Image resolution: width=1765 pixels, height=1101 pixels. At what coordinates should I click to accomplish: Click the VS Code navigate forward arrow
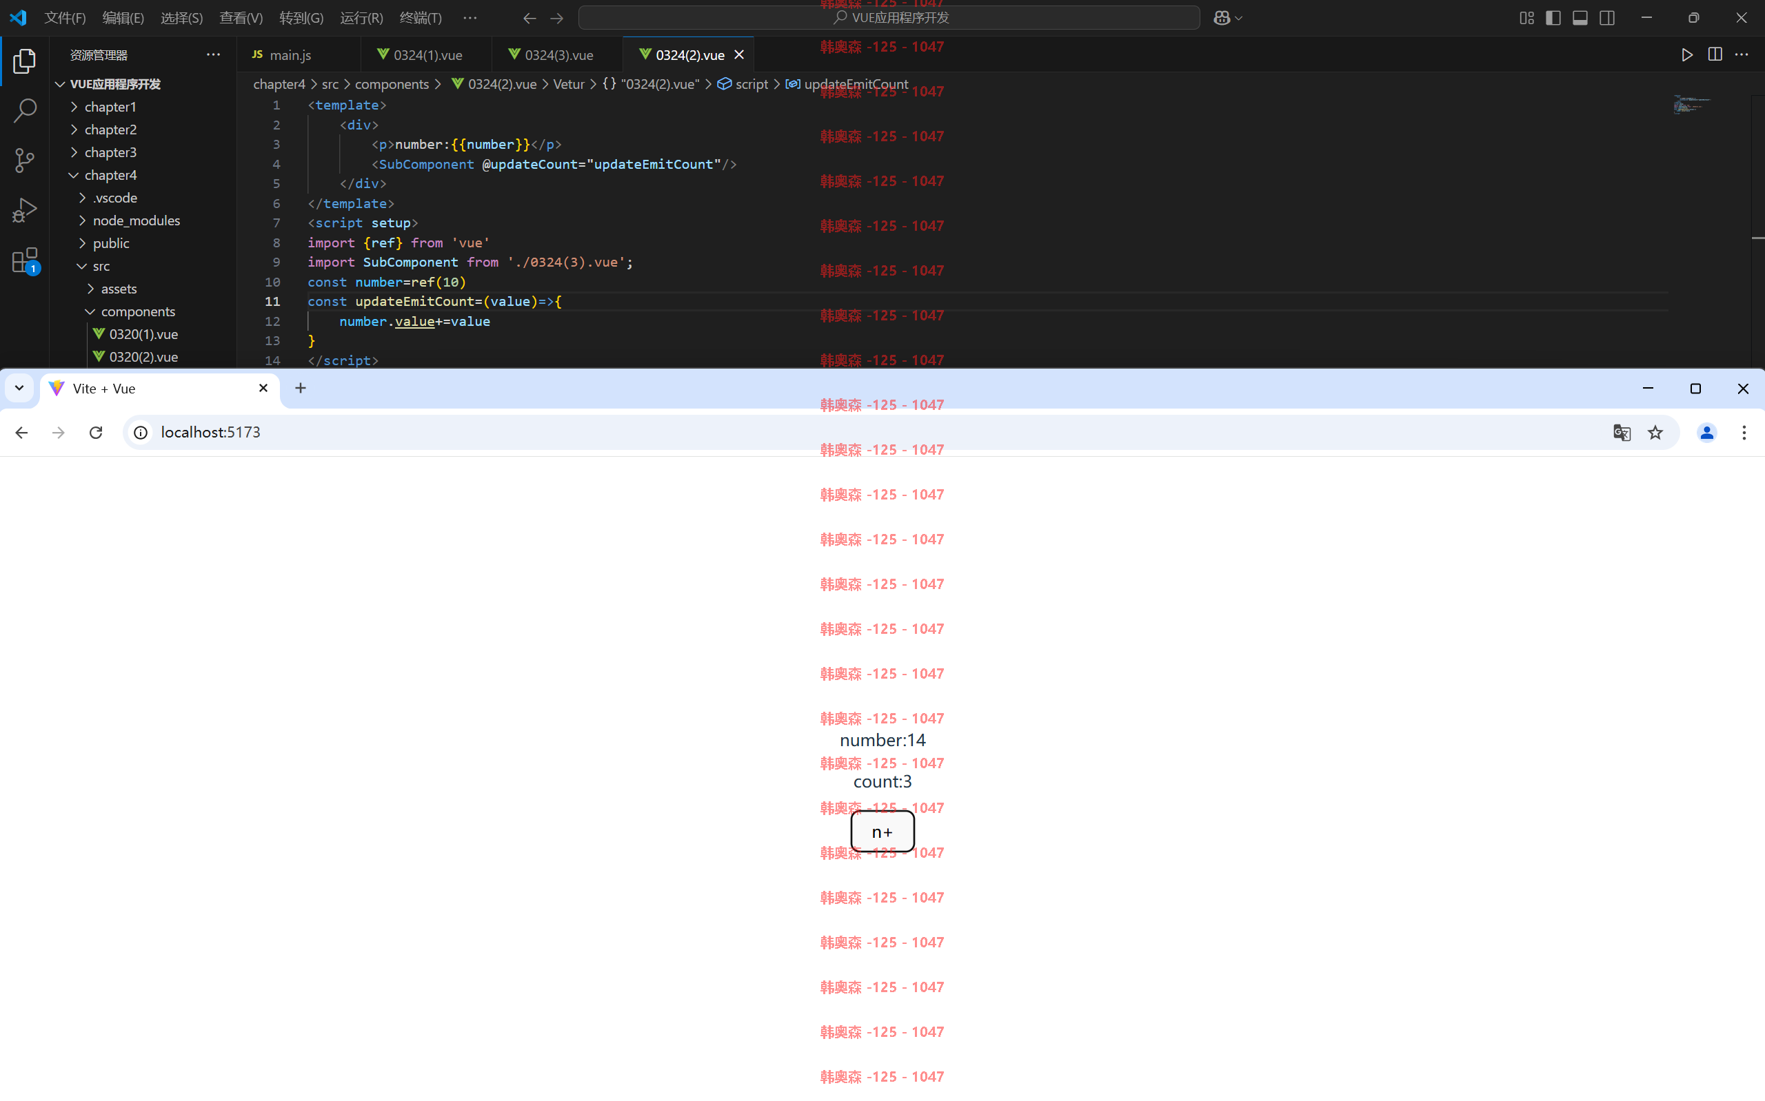click(x=556, y=18)
